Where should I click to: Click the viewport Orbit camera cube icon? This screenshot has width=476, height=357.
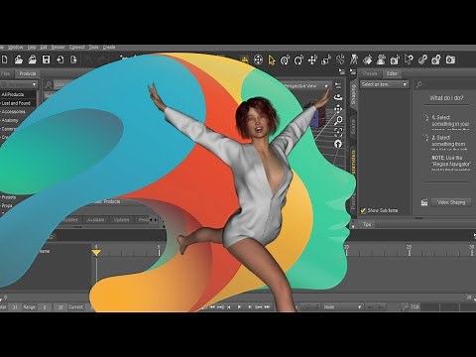[x=338, y=97]
